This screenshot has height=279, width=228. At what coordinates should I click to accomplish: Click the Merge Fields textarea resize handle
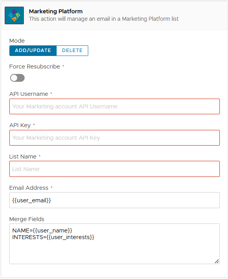coord(217,261)
